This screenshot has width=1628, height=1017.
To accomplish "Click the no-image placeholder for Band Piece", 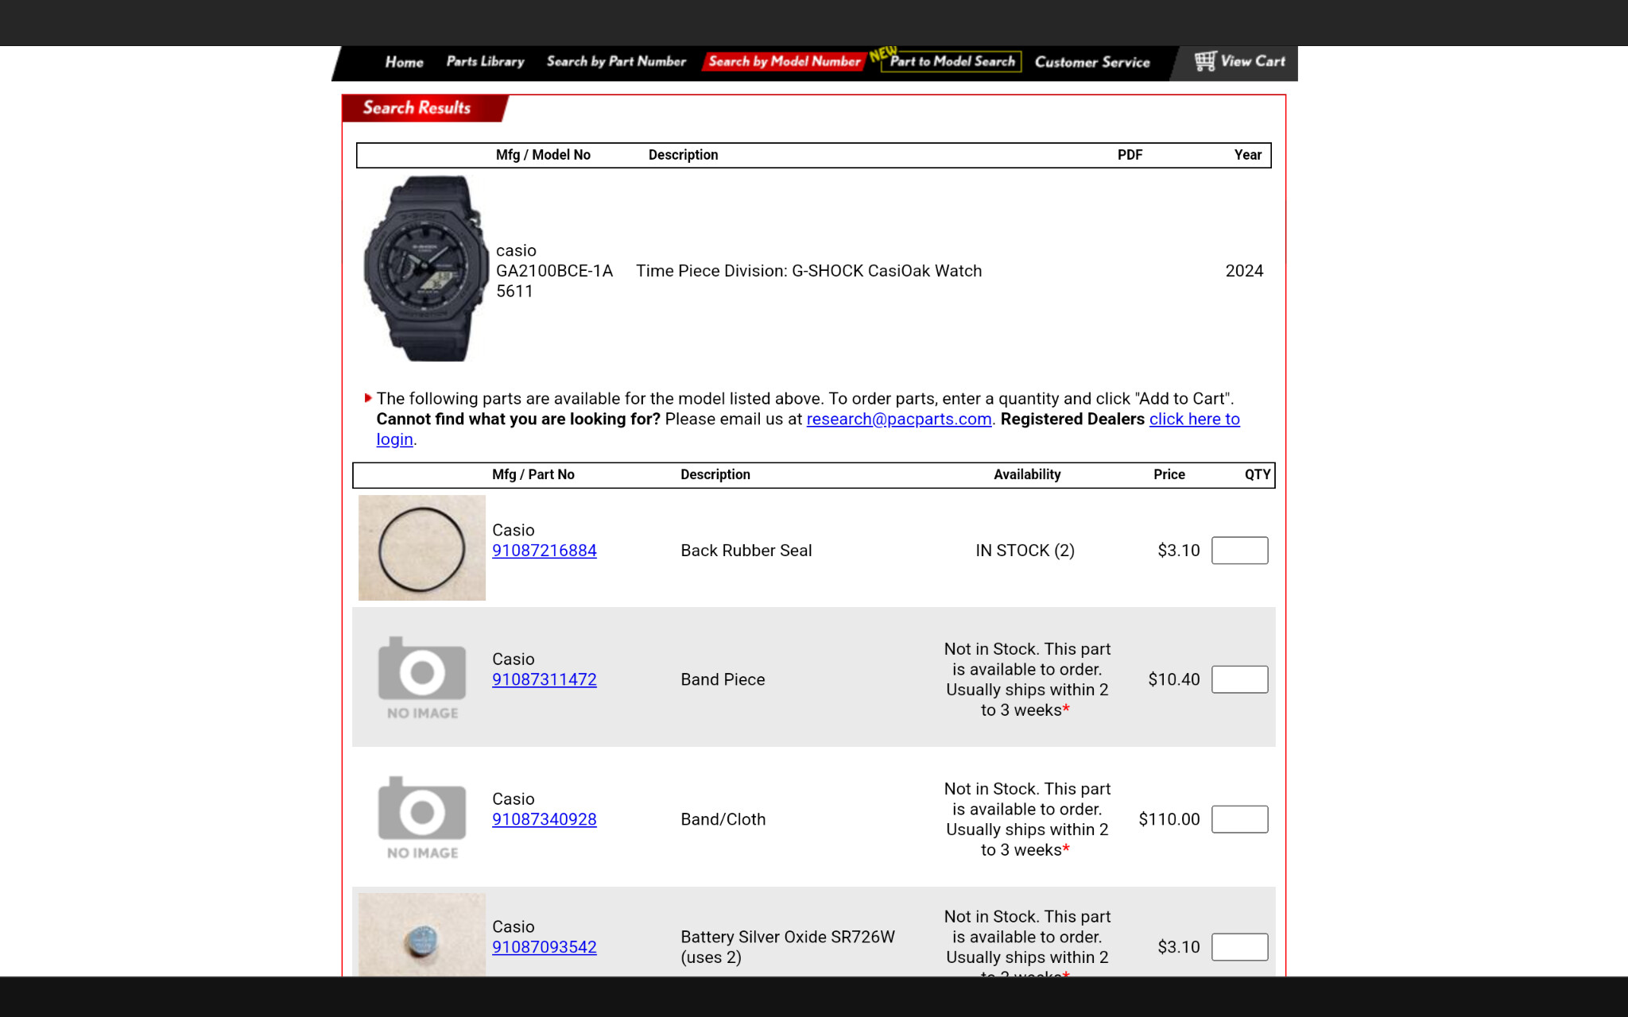I will 422,679.
